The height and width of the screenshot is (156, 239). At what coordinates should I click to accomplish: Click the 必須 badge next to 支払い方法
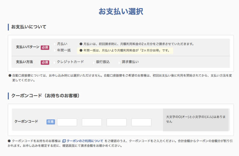click(x=45, y=62)
